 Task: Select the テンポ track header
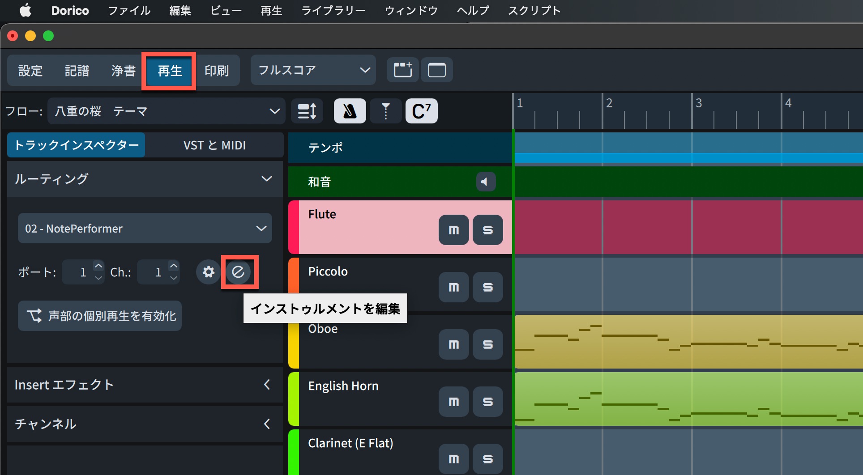[x=400, y=148]
